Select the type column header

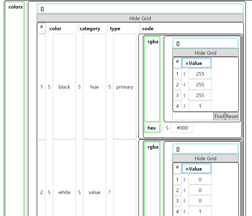click(115, 29)
